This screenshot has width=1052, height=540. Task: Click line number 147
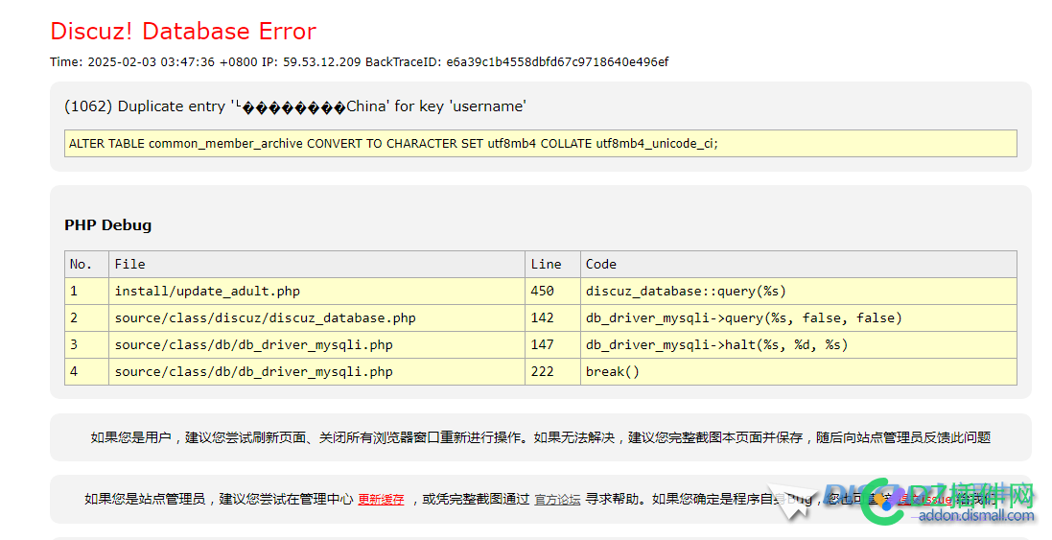coord(552,344)
